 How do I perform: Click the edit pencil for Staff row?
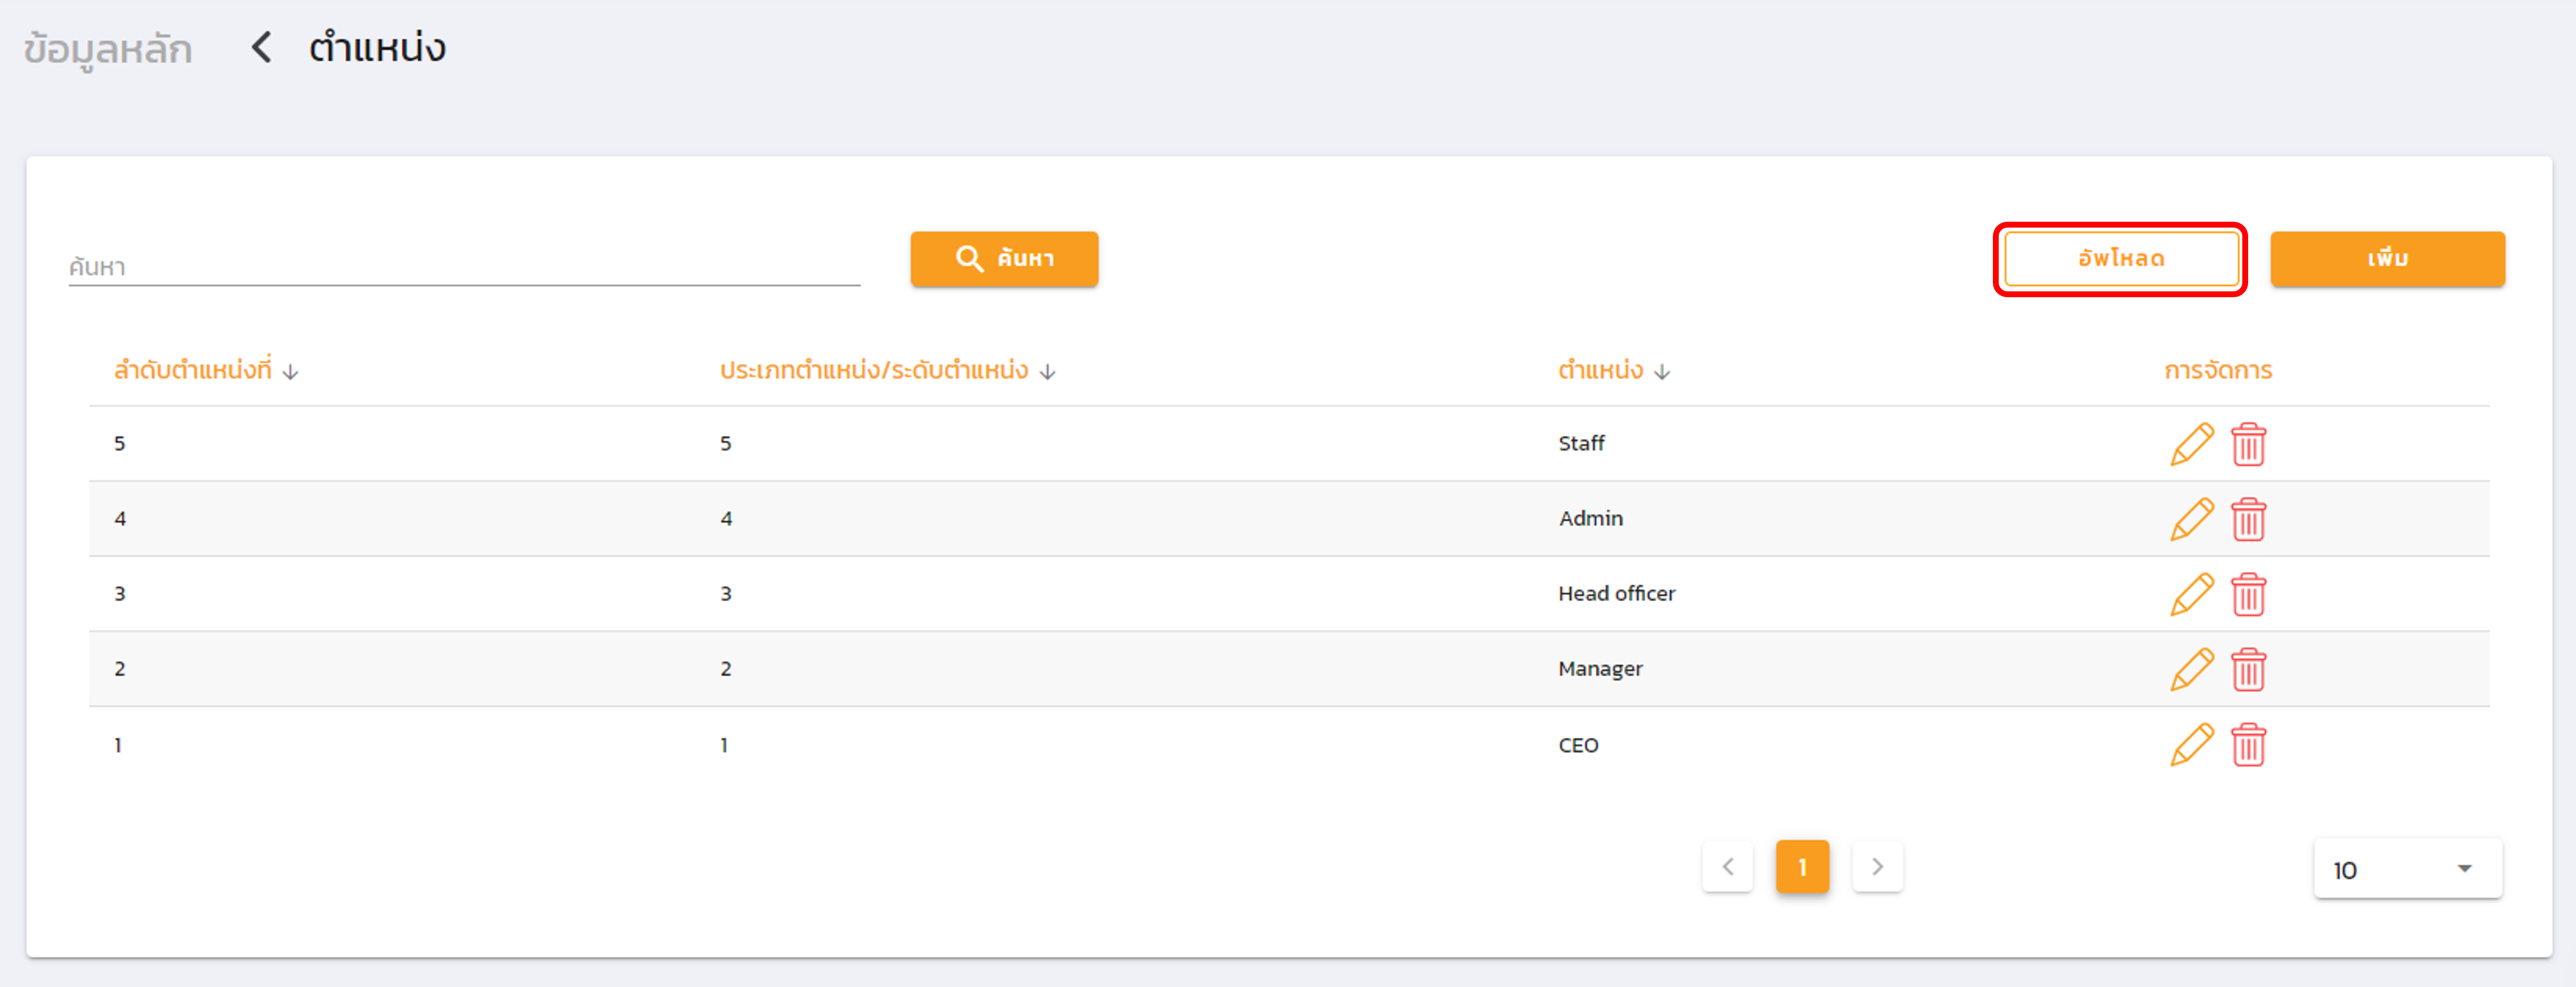[2191, 443]
